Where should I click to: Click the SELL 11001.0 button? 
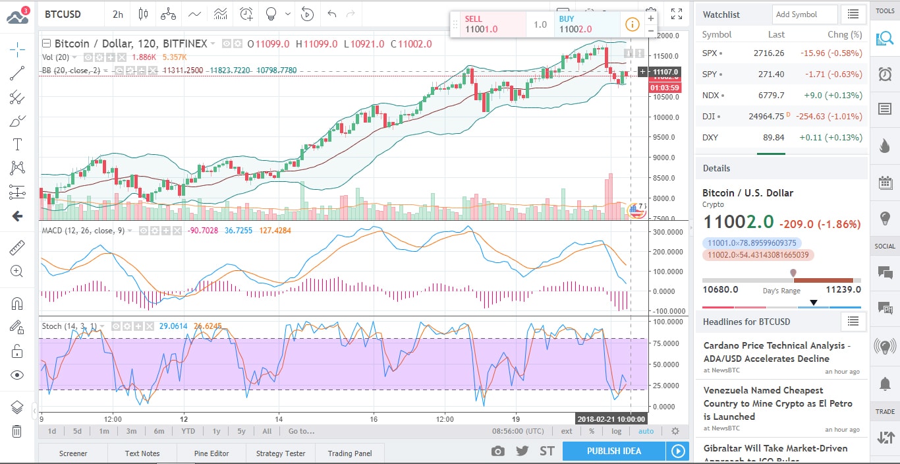click(493, 24)
